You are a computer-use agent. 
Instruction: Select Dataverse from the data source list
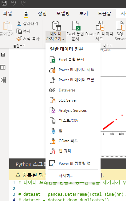73,90
